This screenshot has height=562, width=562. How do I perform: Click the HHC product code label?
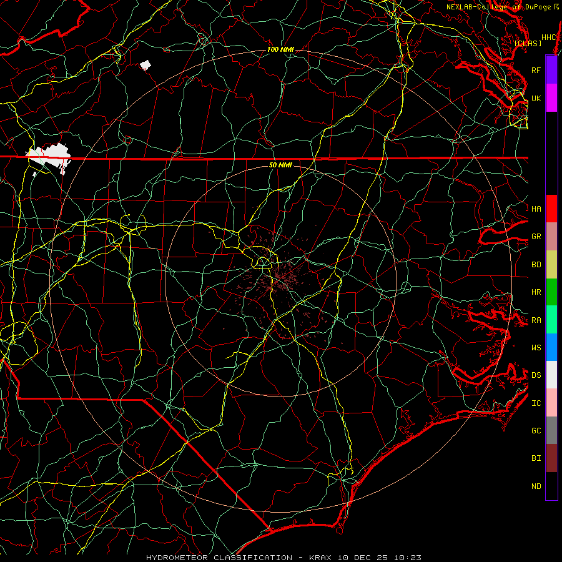549,37
